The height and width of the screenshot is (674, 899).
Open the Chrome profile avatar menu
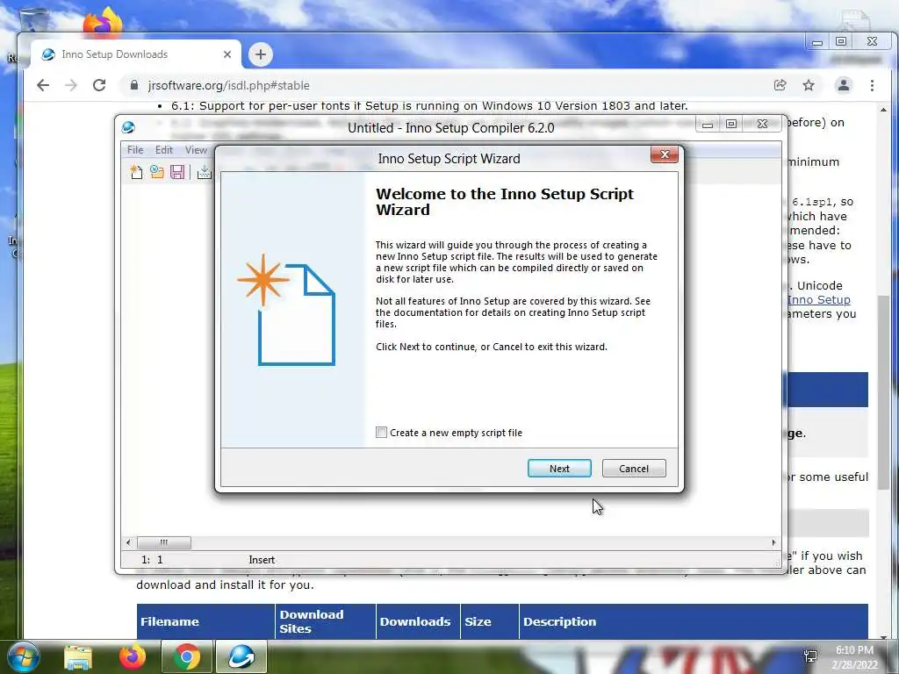(844, 85)
